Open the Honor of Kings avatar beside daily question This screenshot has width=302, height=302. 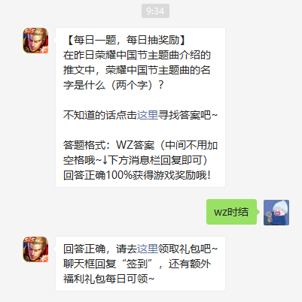35,41
